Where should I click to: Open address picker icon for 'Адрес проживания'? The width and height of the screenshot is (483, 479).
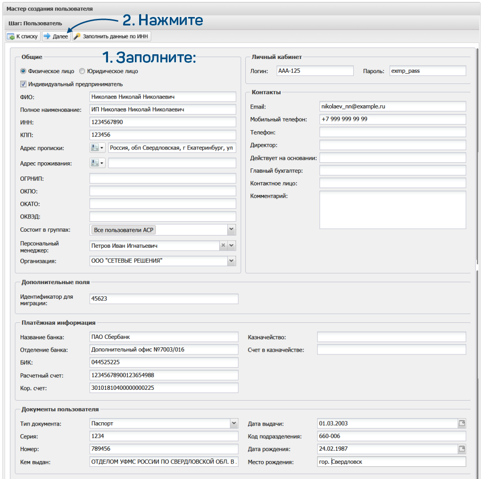[x=97, y=163]
